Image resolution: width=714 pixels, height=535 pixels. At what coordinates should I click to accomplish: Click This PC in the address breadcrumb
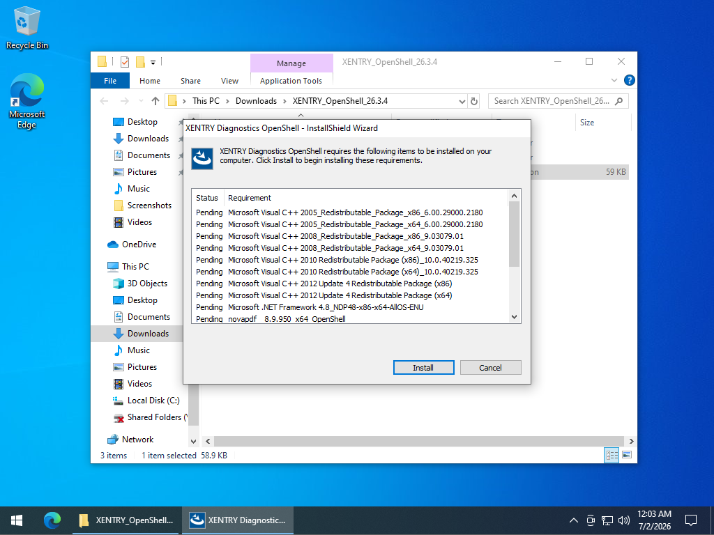(206, 101)
